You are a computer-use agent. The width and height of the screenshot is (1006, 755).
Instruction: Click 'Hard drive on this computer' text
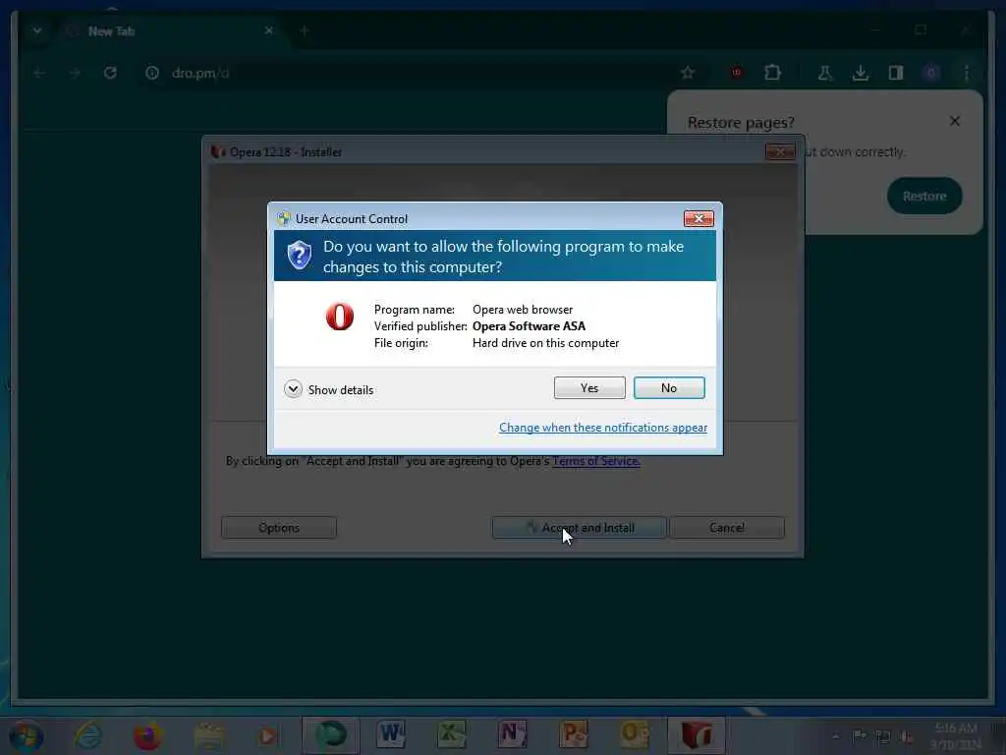point(545,343)
